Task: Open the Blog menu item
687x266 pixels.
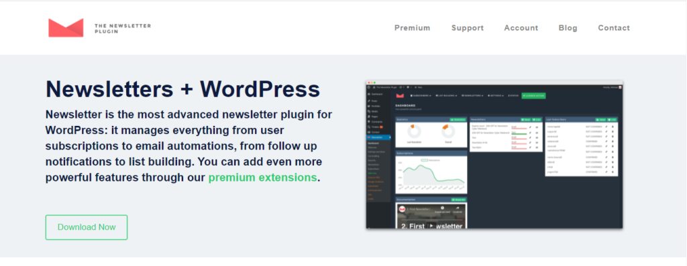Action: click(x=568, y=28)
